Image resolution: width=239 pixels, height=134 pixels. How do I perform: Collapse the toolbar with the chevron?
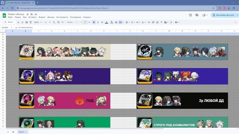click(x=235, y=22)
